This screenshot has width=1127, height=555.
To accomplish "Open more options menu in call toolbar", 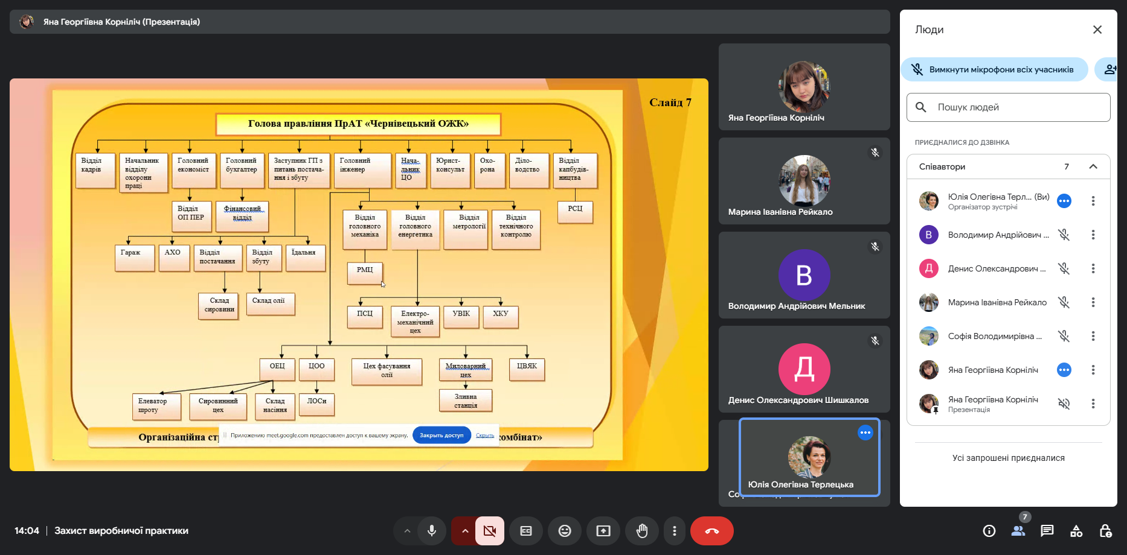I will pos(674,531).
